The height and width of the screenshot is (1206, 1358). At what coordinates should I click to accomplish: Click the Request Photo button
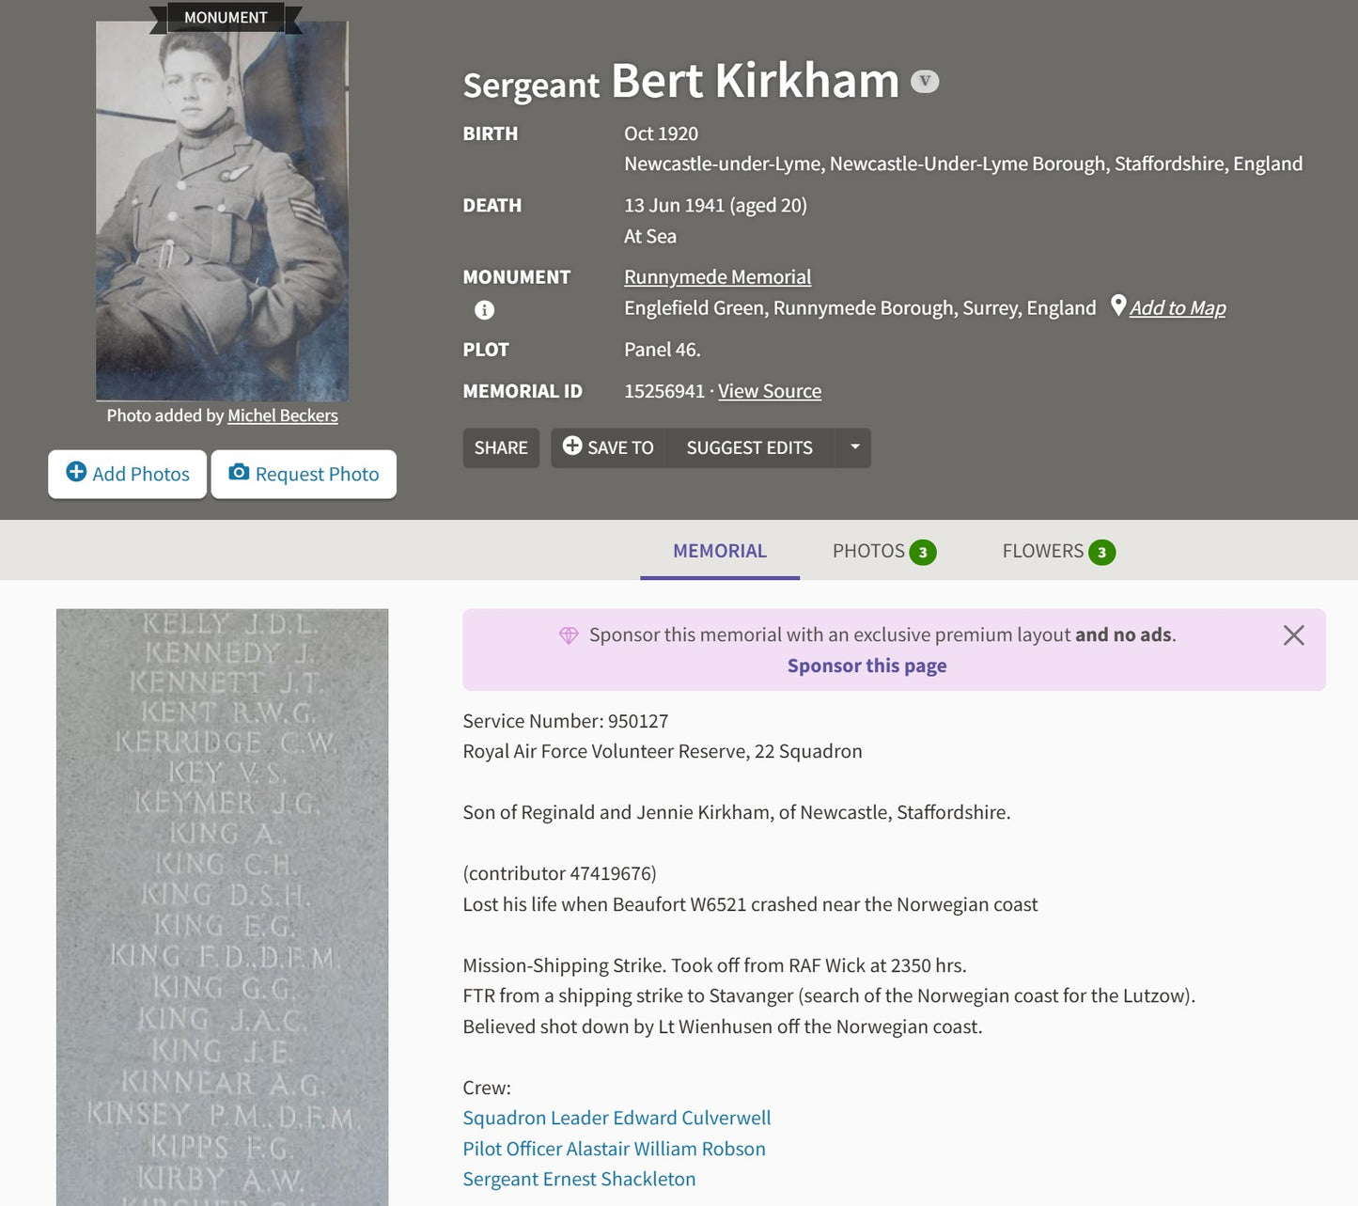(x=304, y=474)
